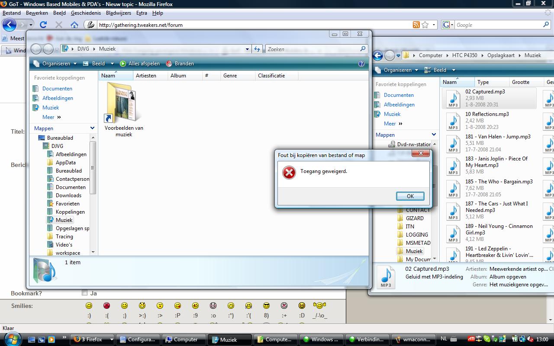Screen dimensions: 554x346
Task: Open Afbeeldingen favorite link
Action: pos(58,98)
